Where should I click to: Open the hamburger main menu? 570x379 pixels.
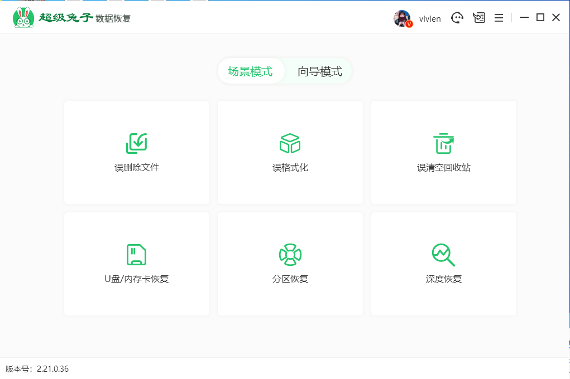pos(499,18)
